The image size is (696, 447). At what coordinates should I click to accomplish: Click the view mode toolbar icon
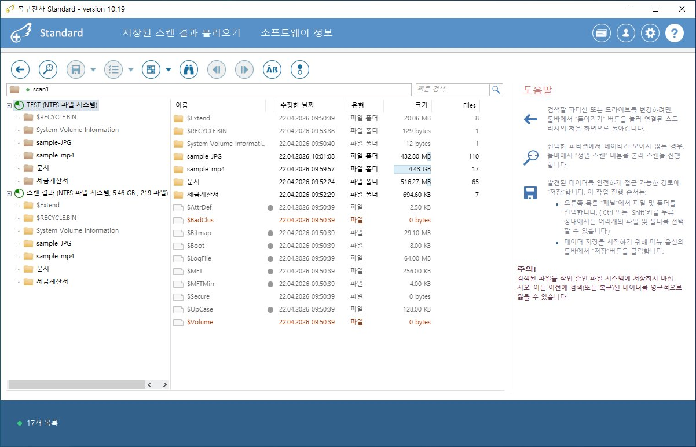coord(151,69)
